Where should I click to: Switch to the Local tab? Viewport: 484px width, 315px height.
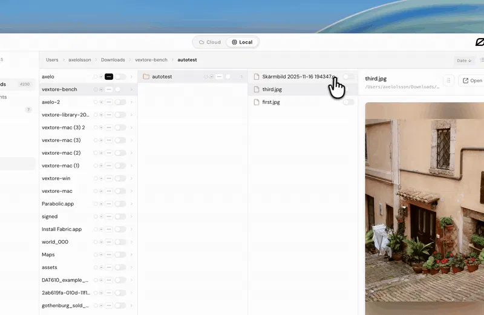tap(243, 42)
